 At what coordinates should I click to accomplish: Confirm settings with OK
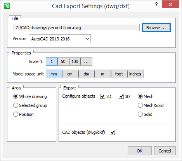140,151
